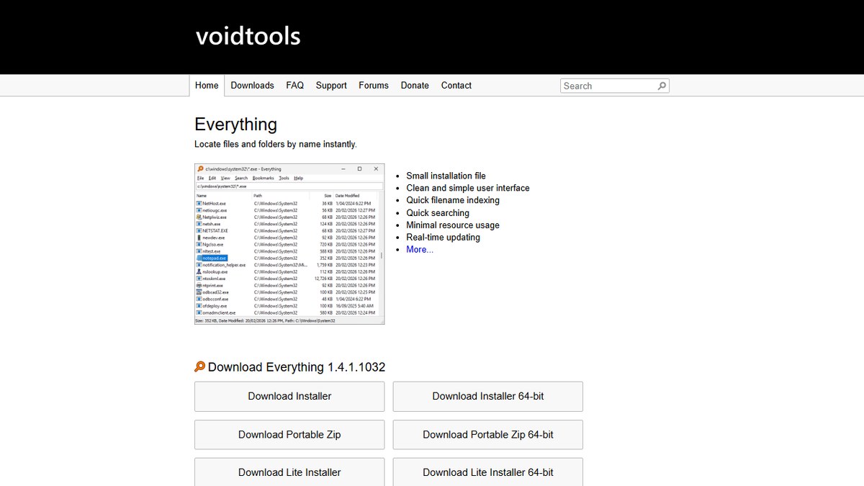Open the Forums link
The height and width of the screenshot is (486, 864).
click(x=374, y=85)
